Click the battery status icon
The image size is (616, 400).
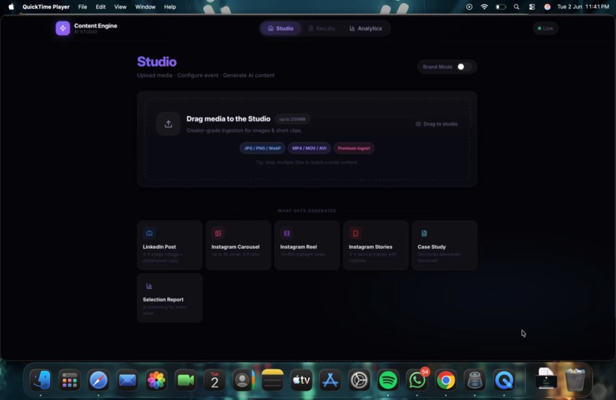tap(501, 7)
